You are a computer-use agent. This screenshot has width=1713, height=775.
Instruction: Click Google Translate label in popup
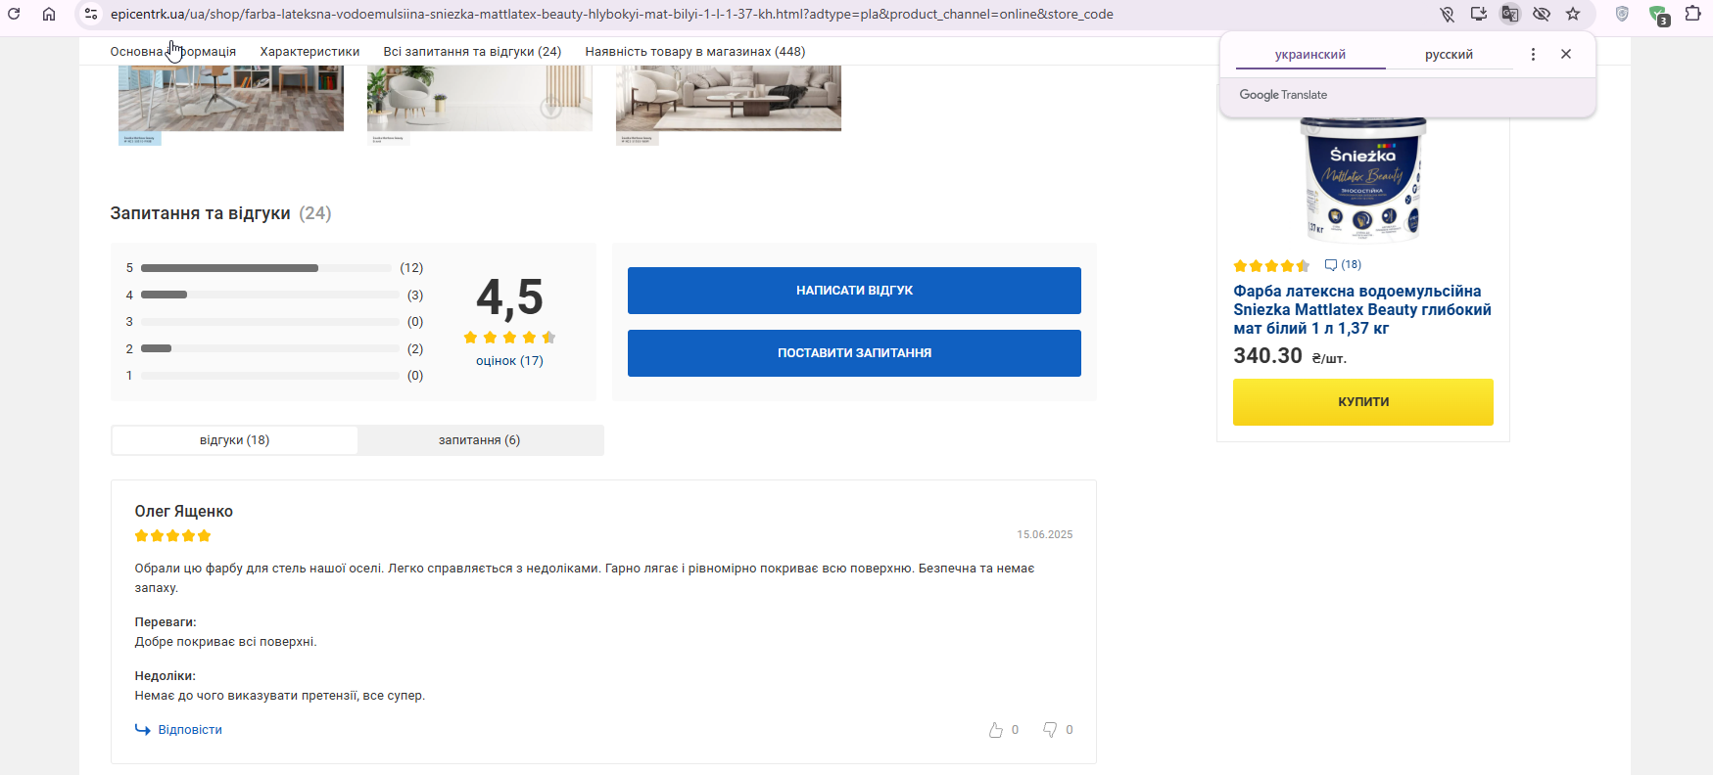coord(1283,95)
